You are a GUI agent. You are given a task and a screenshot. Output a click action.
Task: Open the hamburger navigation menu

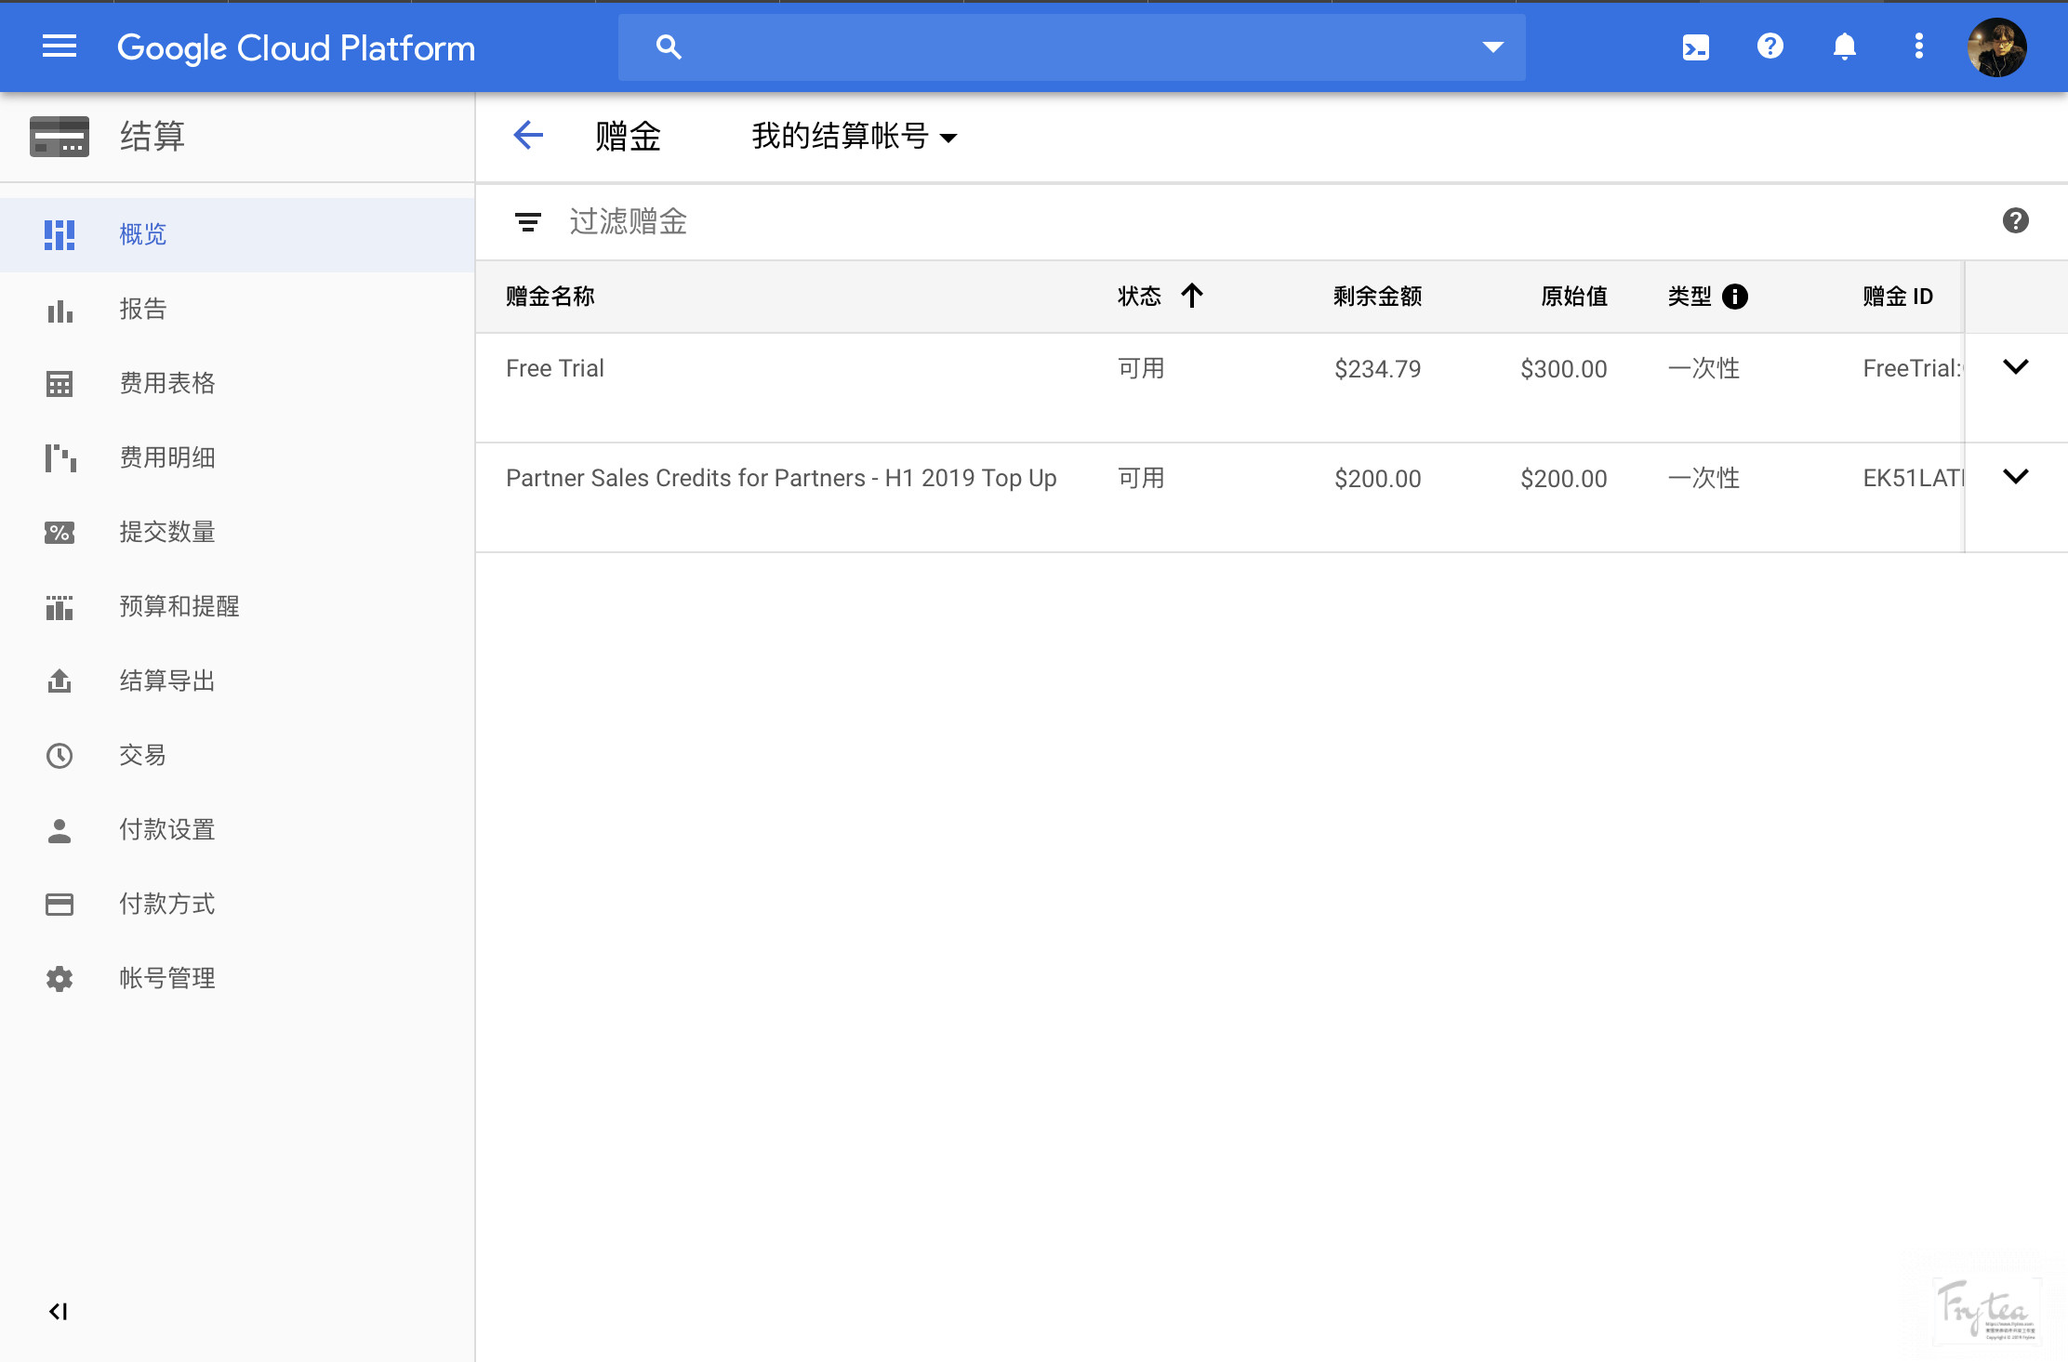pyautogui.click(x=60, y=46)
